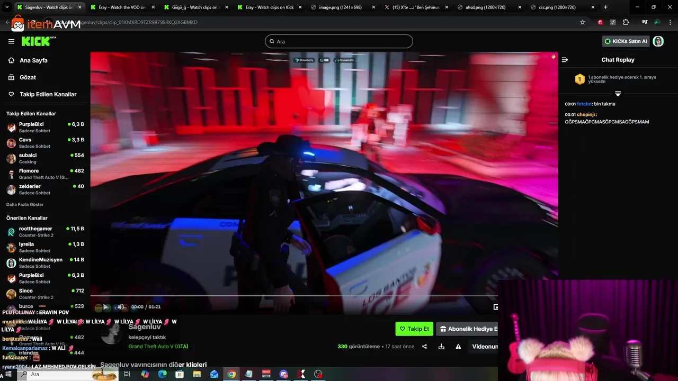This screenshot has width=678, height=381.
Task: Click KICKs Satın Al button
Action: (x=626, y=41)
